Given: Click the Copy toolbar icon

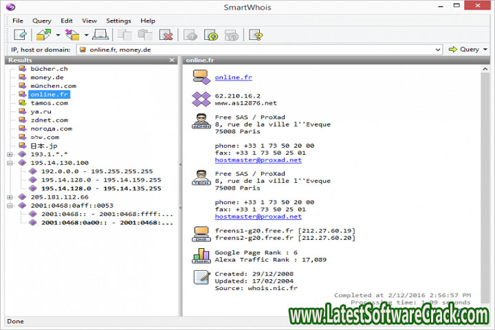Looking at the screenshot, I should tap(124, 35).
